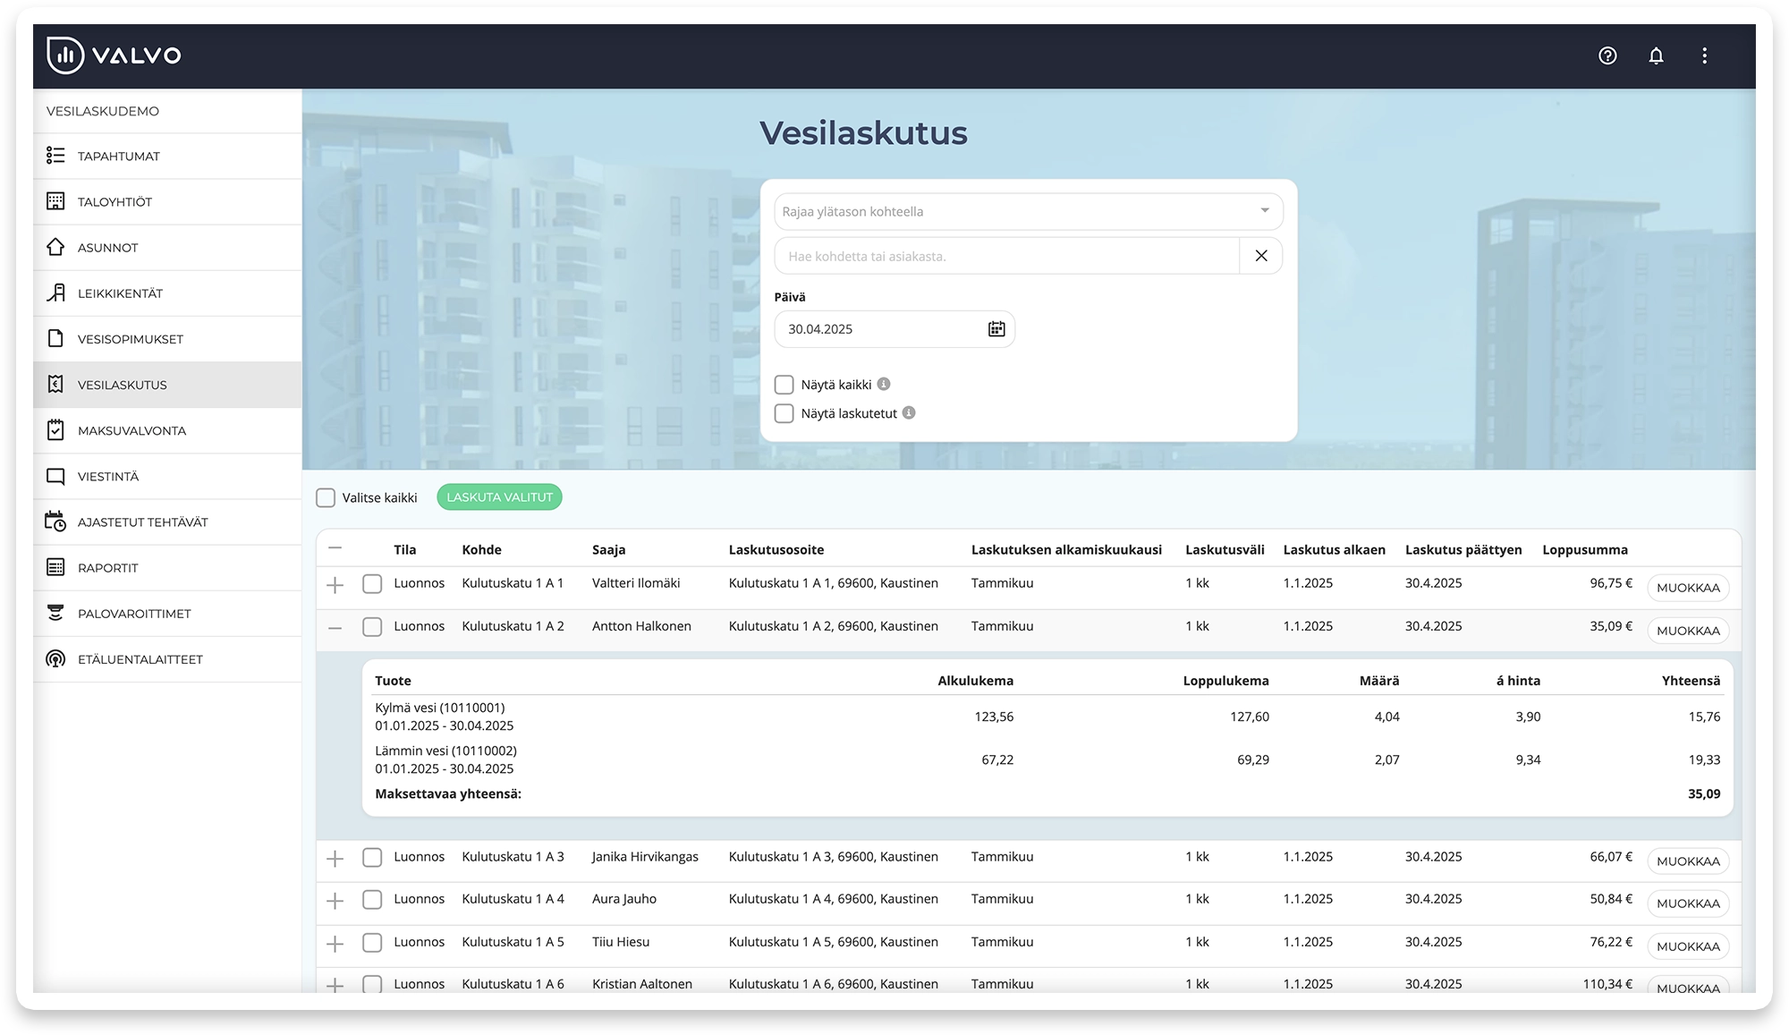This screenshot has width=1789, height=1035.
Task: Click the 96,75 € total amount
Action: tap(1611, 583)
